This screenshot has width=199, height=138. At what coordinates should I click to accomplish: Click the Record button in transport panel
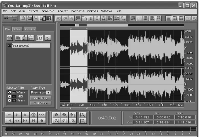click(42, 120)
